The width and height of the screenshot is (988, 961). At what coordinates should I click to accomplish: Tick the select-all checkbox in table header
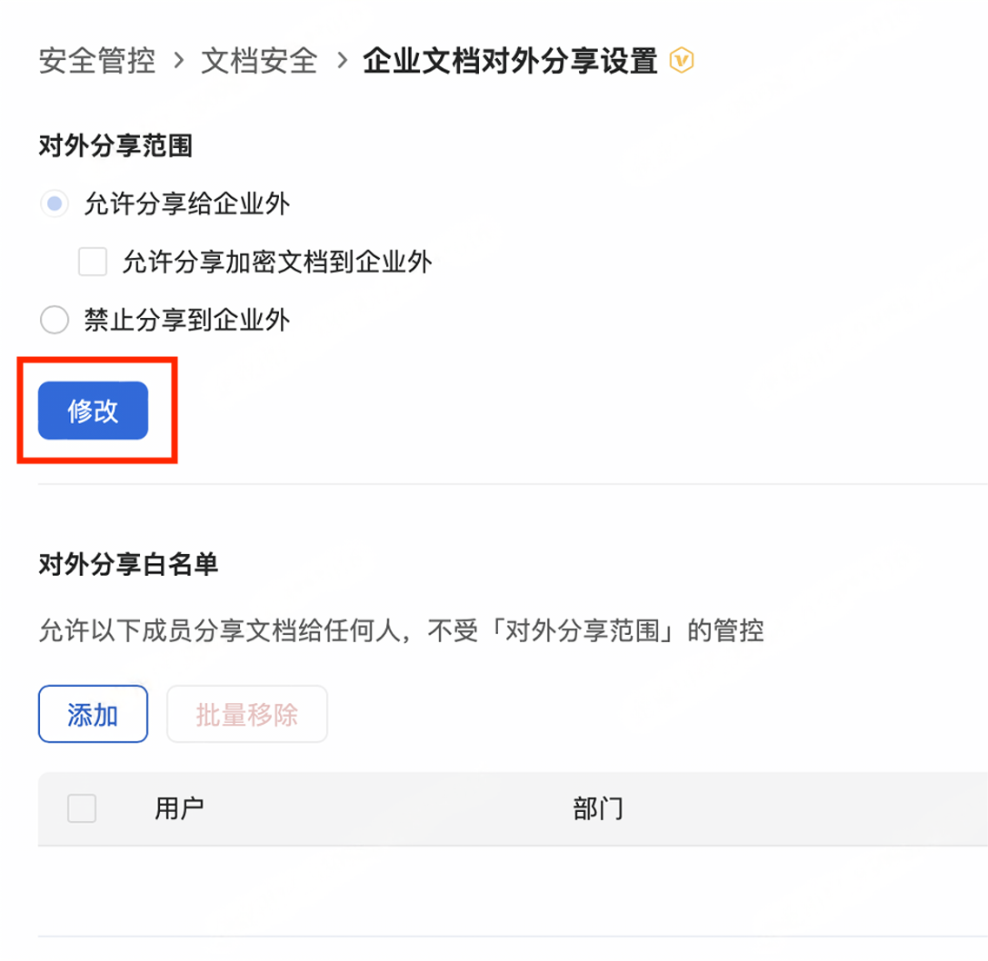click(82, 808)
